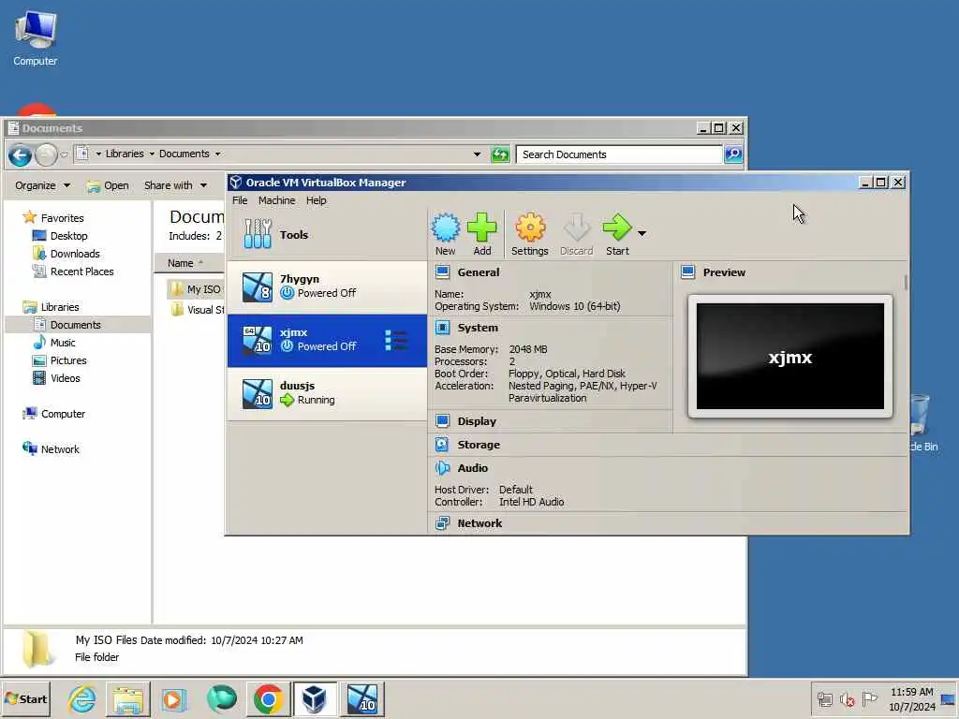Click the Add machine green plus icon
This screenshot has height=719, width=959.
coord(482,227)
